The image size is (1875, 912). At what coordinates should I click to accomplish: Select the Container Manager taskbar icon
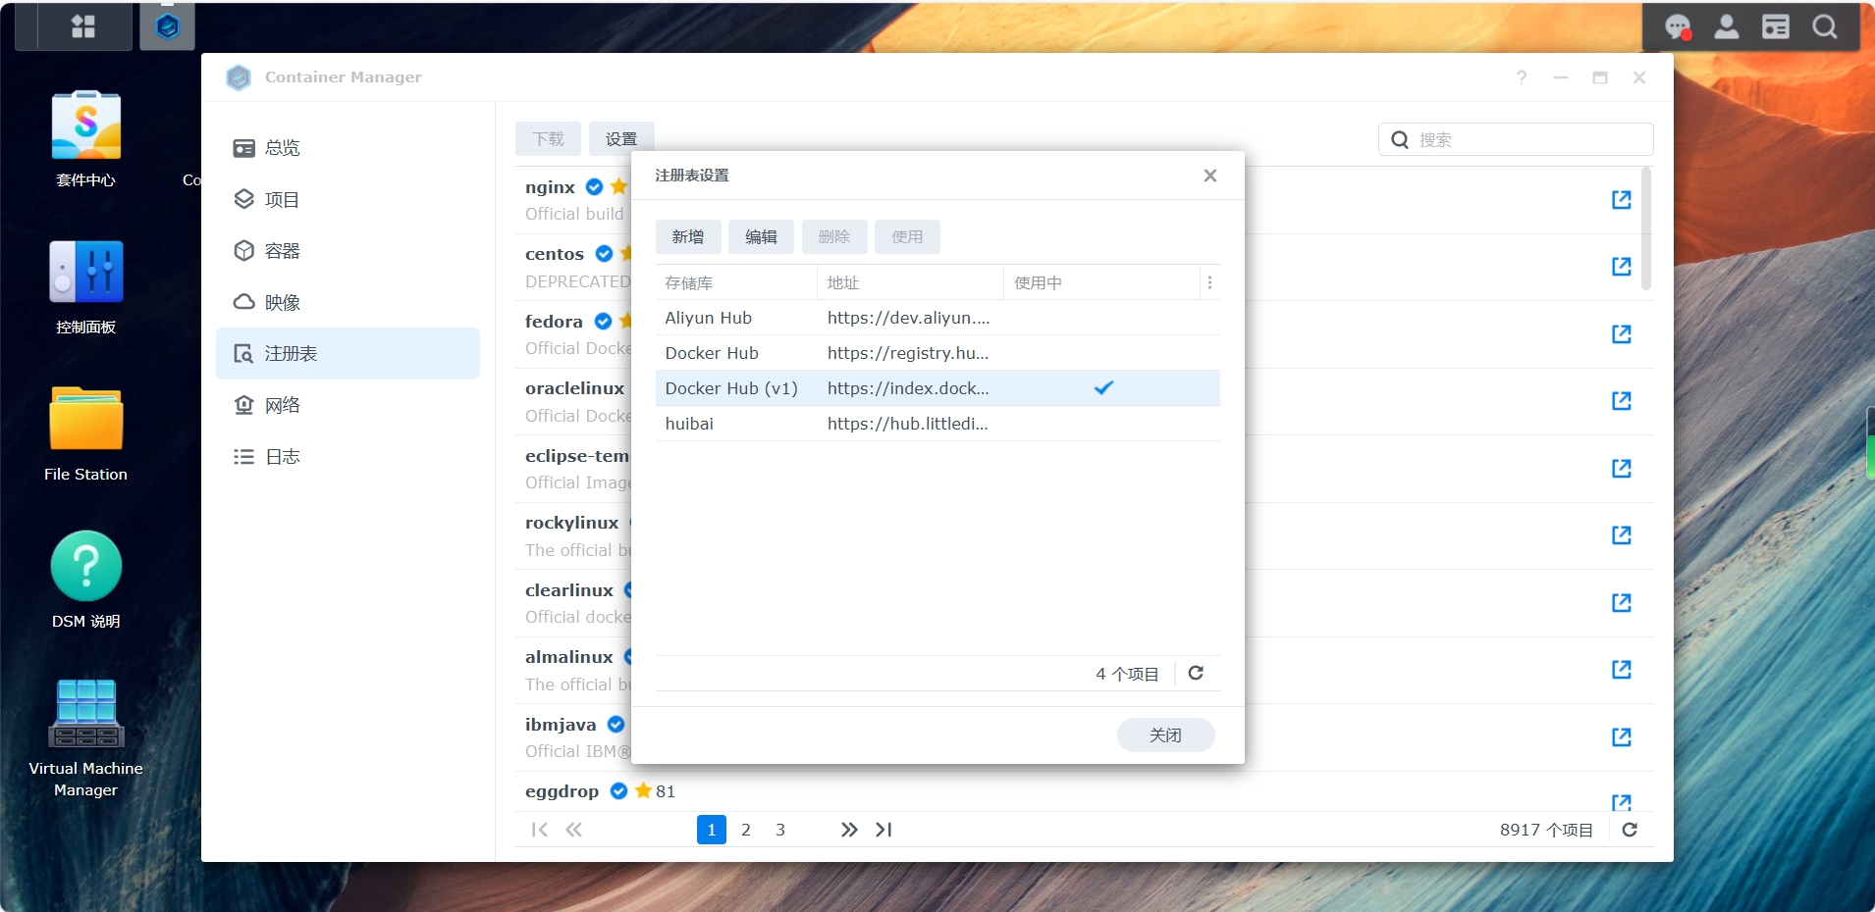(x=168, y=26)
